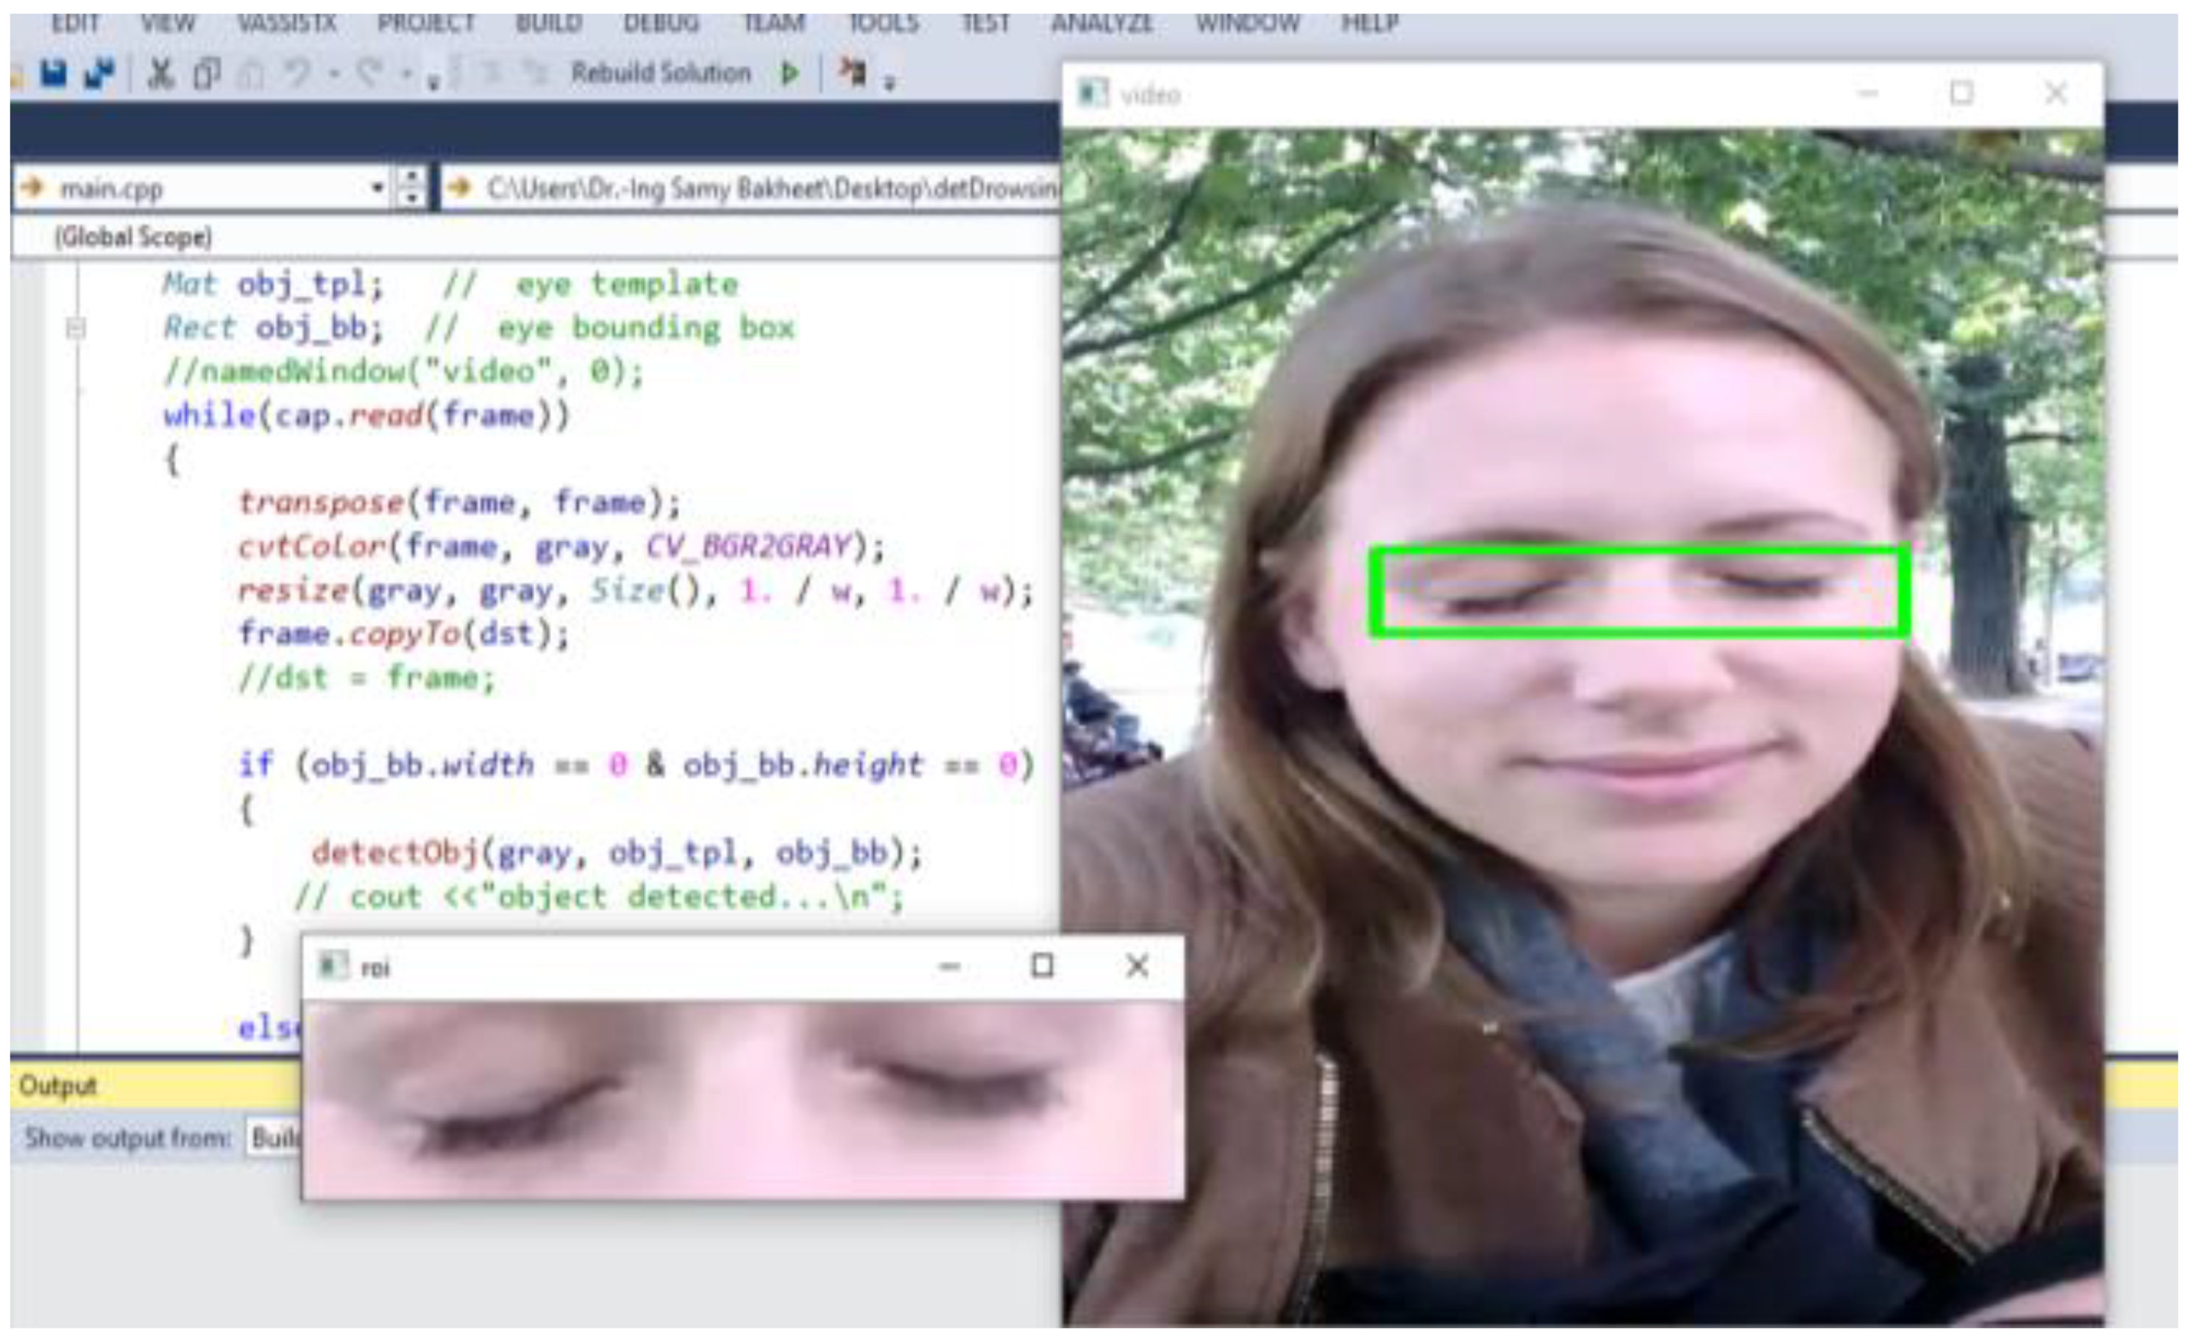Click the stepper next to main.cpp

(411, 188)
